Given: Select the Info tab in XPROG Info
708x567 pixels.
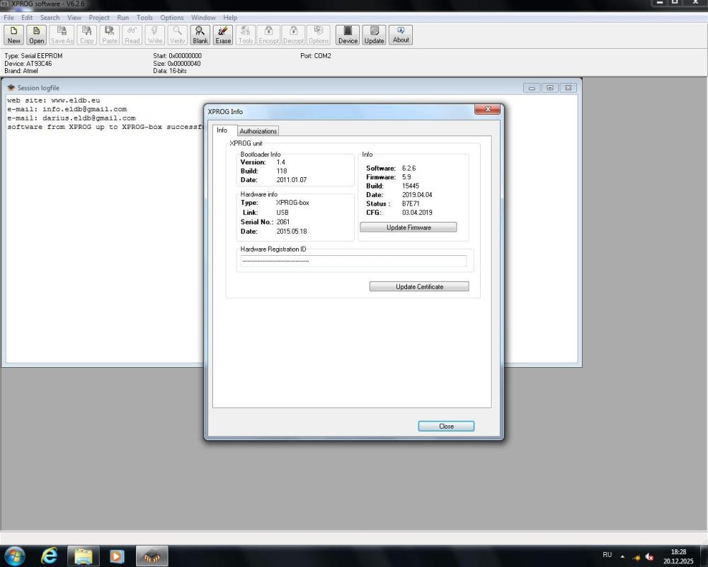Looking at the screenshot, I should [x=222, y=130].
